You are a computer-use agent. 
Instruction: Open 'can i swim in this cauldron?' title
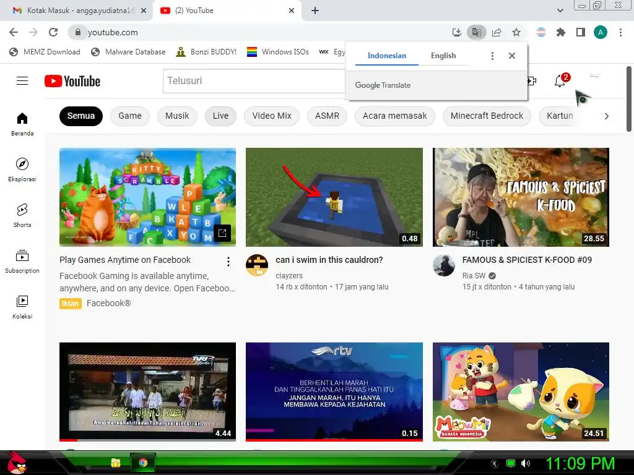point(329,260)
